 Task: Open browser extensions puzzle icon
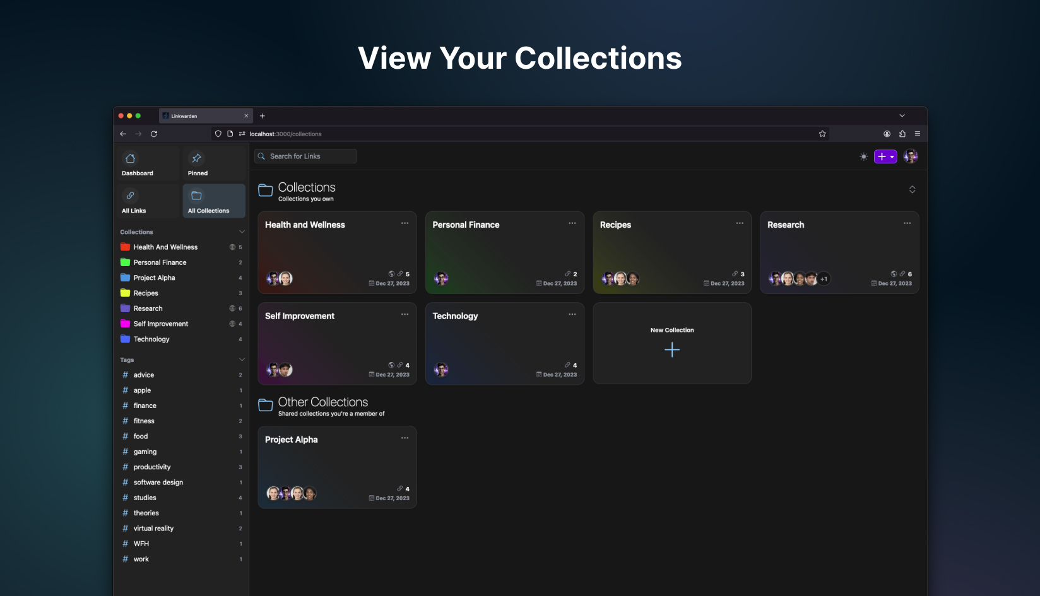click(902, 134)
